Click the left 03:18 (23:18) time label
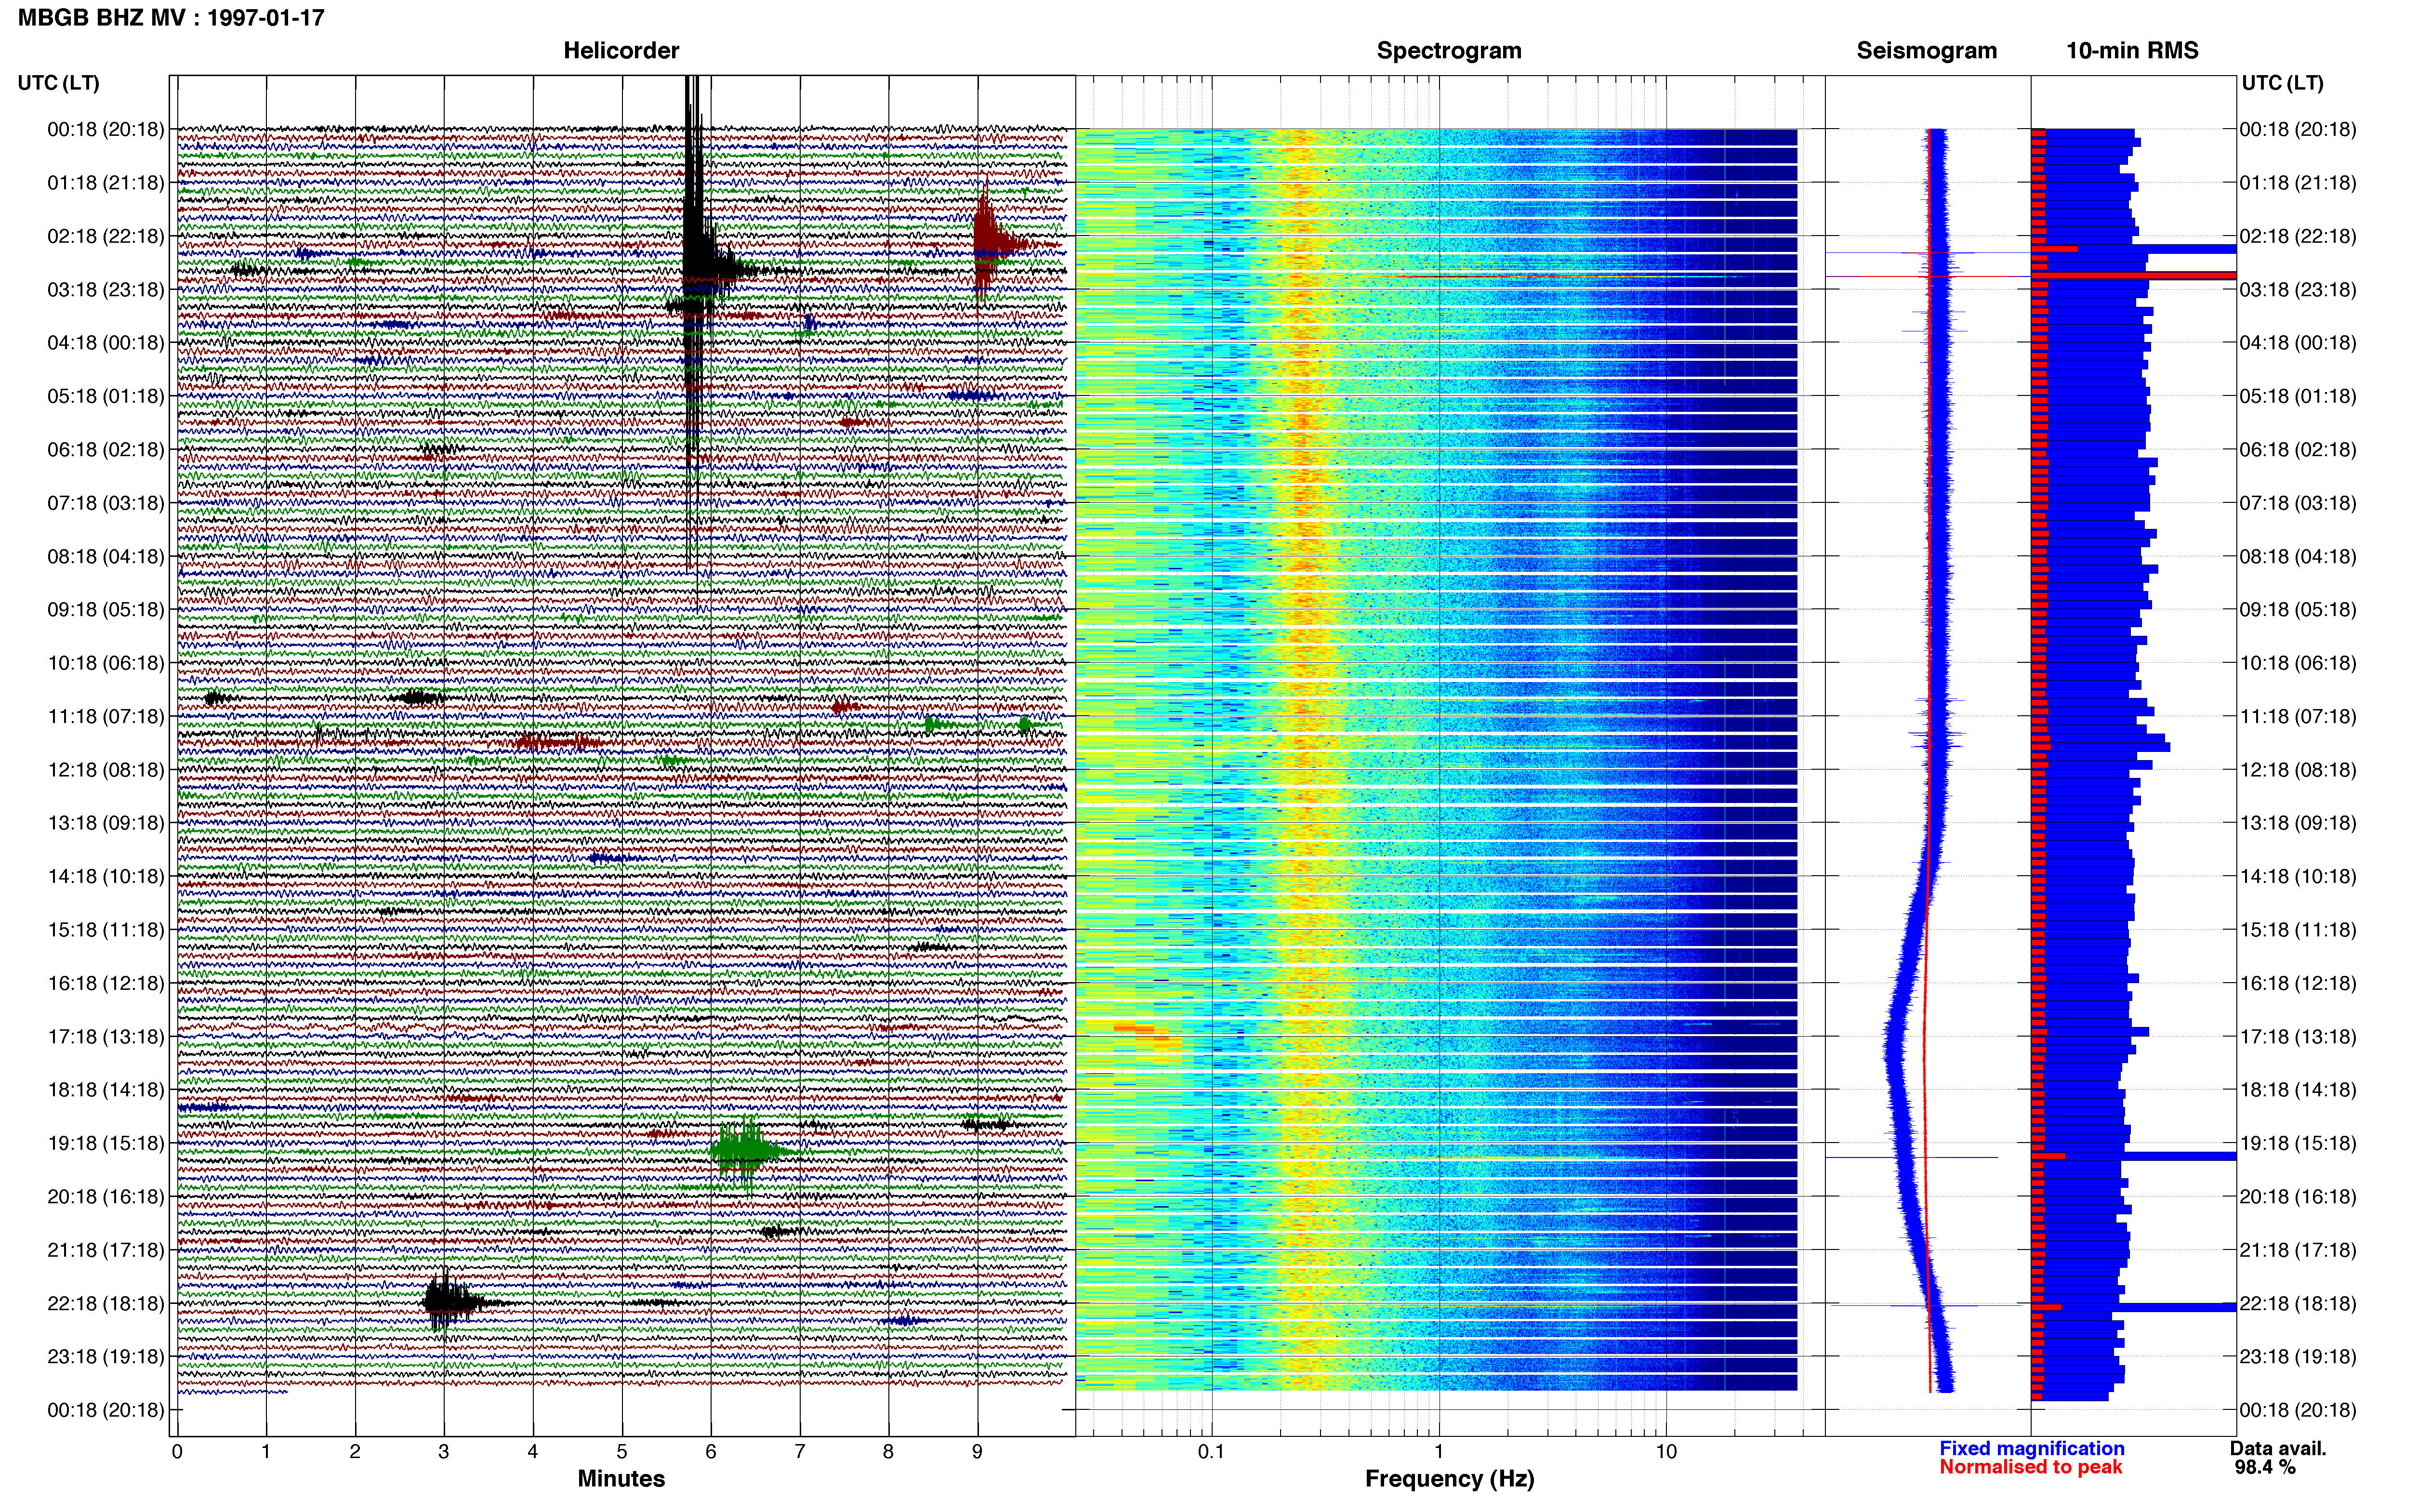 (106, 289)
